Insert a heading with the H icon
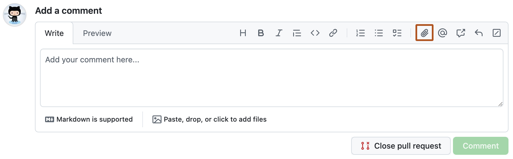Viewport: 513px width, 159px height. (243, 33)
